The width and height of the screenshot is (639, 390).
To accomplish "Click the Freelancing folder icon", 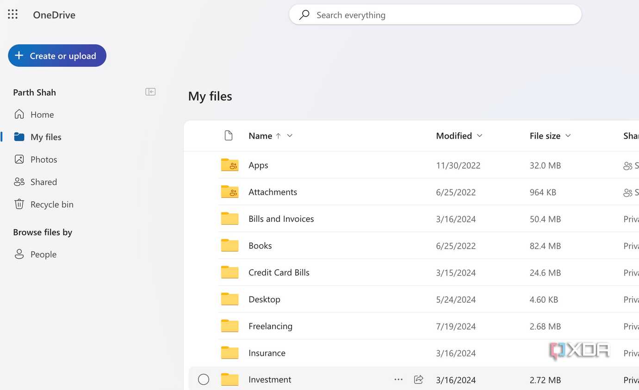I will (230, 326).
